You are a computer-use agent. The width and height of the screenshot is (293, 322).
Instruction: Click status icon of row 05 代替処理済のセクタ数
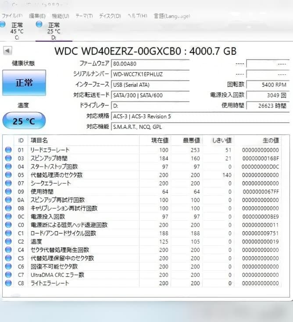click(8, 175)
